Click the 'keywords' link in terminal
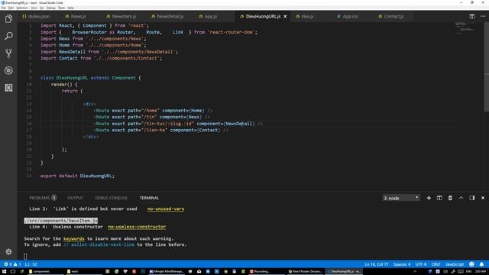Screen dimensions: 489x275 tap(73, 238)
